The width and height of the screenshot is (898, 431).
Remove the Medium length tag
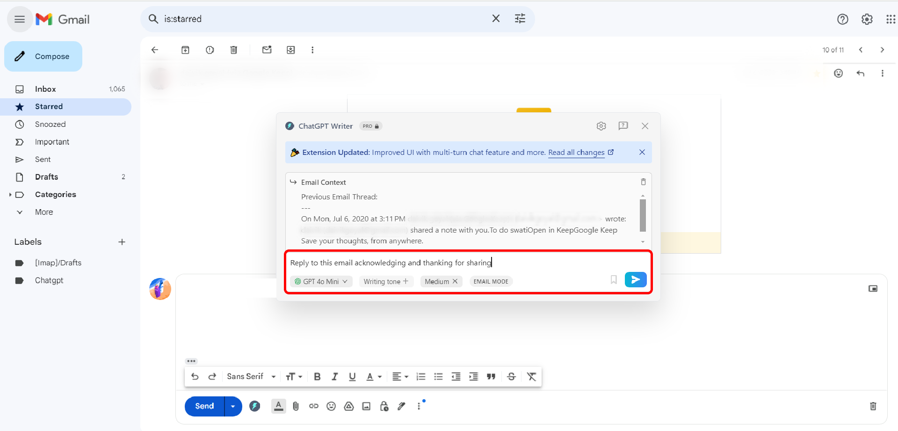click(455, 281)
